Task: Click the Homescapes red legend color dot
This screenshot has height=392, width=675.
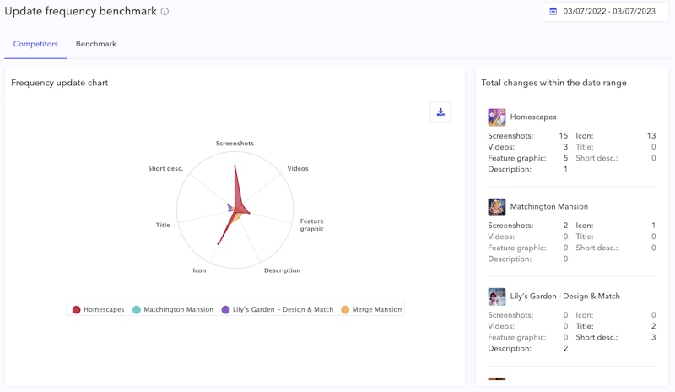Action: point(77,309)
